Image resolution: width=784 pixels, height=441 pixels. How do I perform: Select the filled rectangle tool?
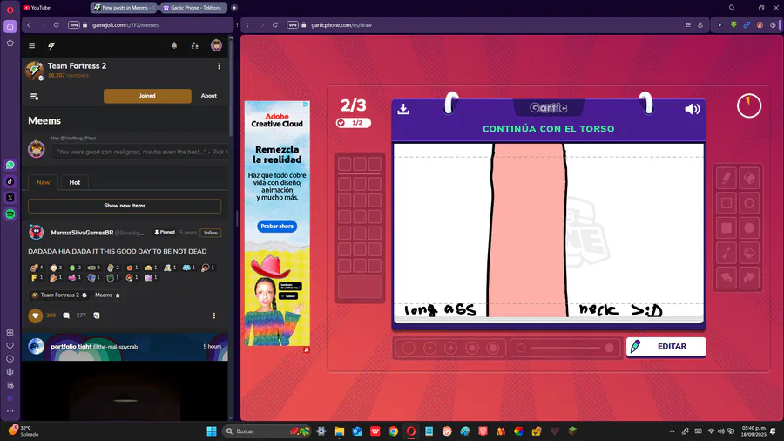point(726,228)
